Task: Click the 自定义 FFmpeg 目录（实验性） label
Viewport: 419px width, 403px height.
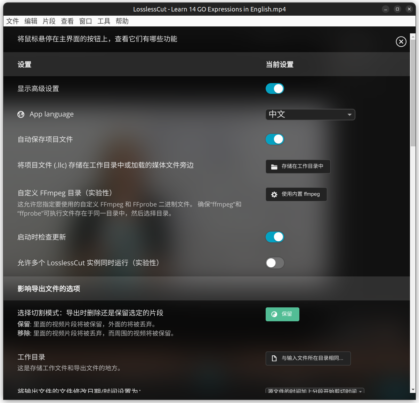Action: [65, 193]
